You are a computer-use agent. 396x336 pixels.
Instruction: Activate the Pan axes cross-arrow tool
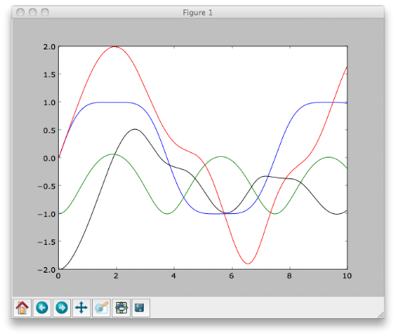point(81,307)
